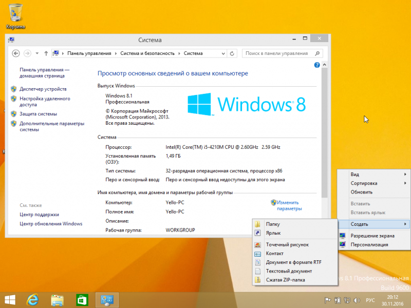Select processor text Intel(R) Core(TM) i5-4210M
Viewport: 411px width, 308px height.
point(195,147)
